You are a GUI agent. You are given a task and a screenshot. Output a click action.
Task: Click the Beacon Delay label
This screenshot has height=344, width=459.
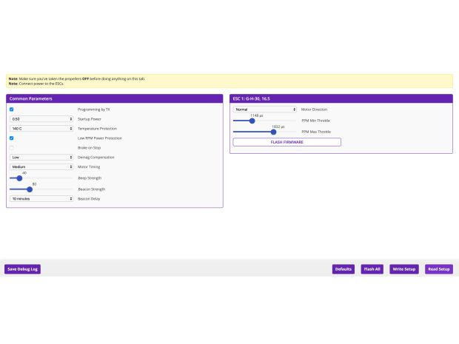pyautogui.click(x=89, y=199)
